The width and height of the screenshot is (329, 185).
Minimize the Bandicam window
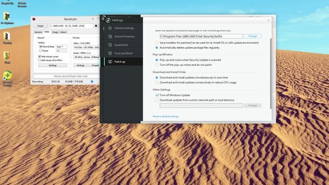[x=93, y=19]
